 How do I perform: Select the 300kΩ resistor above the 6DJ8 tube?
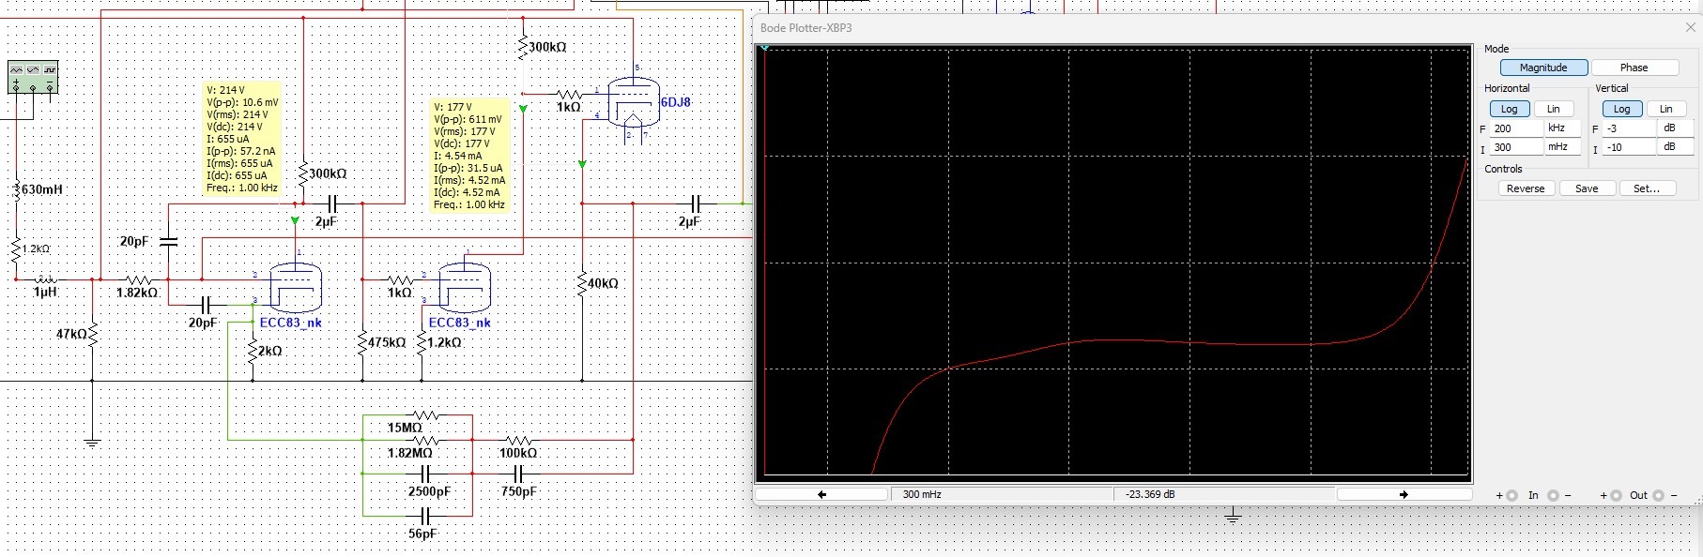point(523,47)
